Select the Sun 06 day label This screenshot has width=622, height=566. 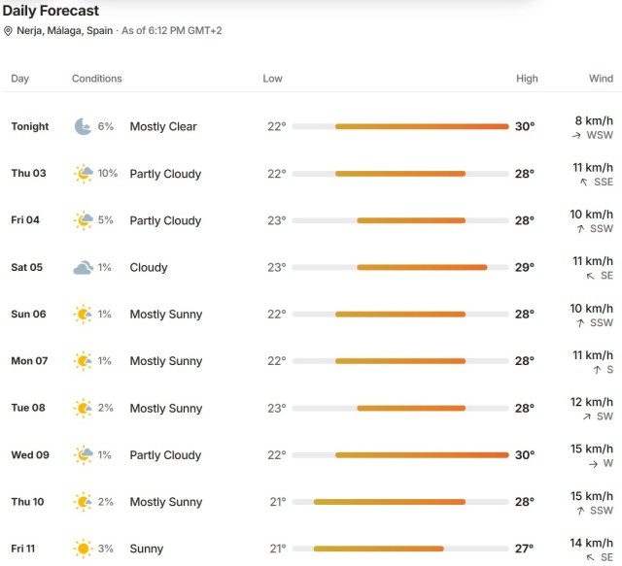tap(28, 315)
